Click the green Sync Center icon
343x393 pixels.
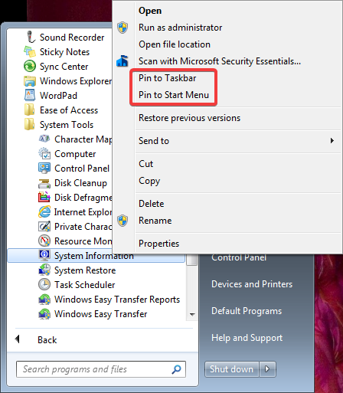[x=30, y=66]
